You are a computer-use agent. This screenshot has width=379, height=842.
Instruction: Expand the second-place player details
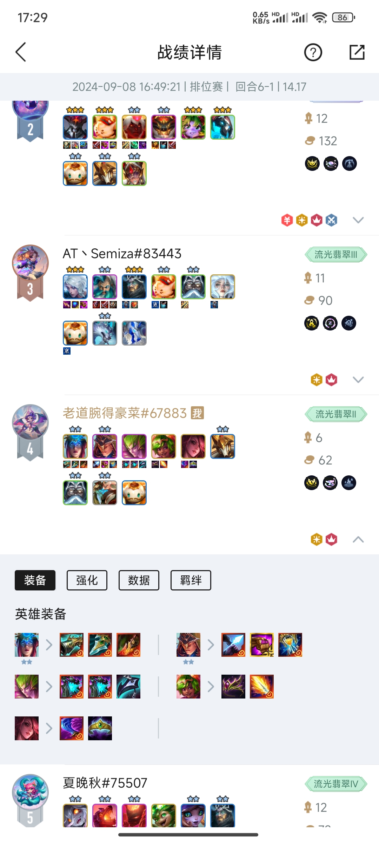point(358,220)
